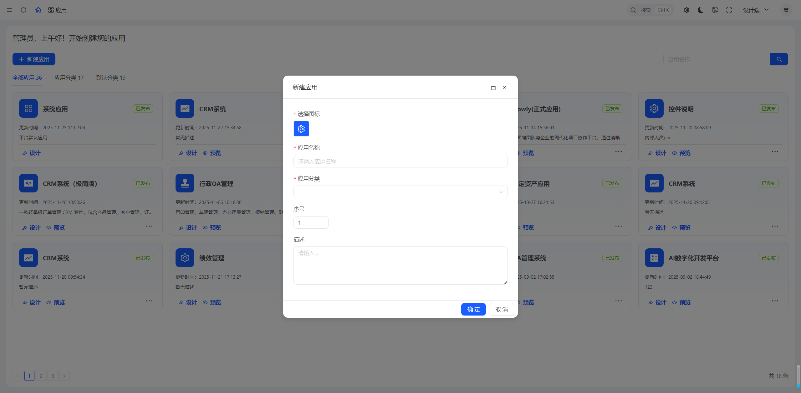The height and width of the screenshot is (393, 801).
Task: Switch to 应用分类 17 tab
Action: 69,78
